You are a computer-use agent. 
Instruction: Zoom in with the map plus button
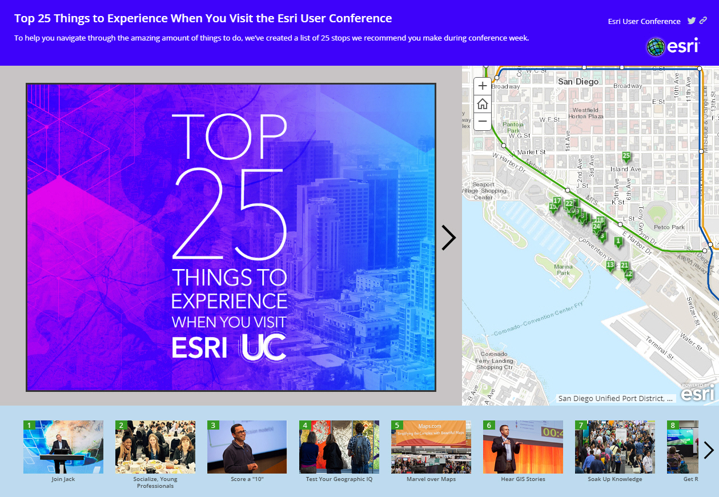tap(483, 86)
